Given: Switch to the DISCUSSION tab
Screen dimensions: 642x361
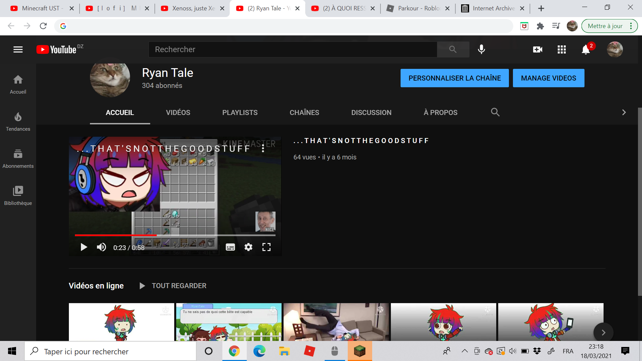Looking at the screenshot, I should click(371, 113).
